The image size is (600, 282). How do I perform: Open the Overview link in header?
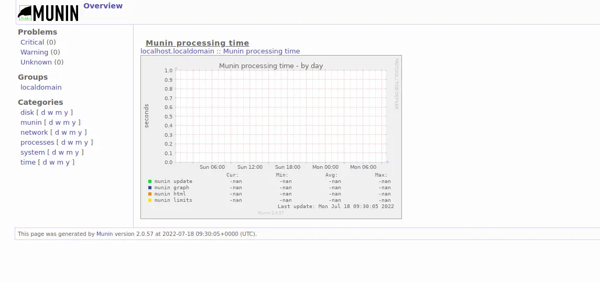tap(103, 6)
